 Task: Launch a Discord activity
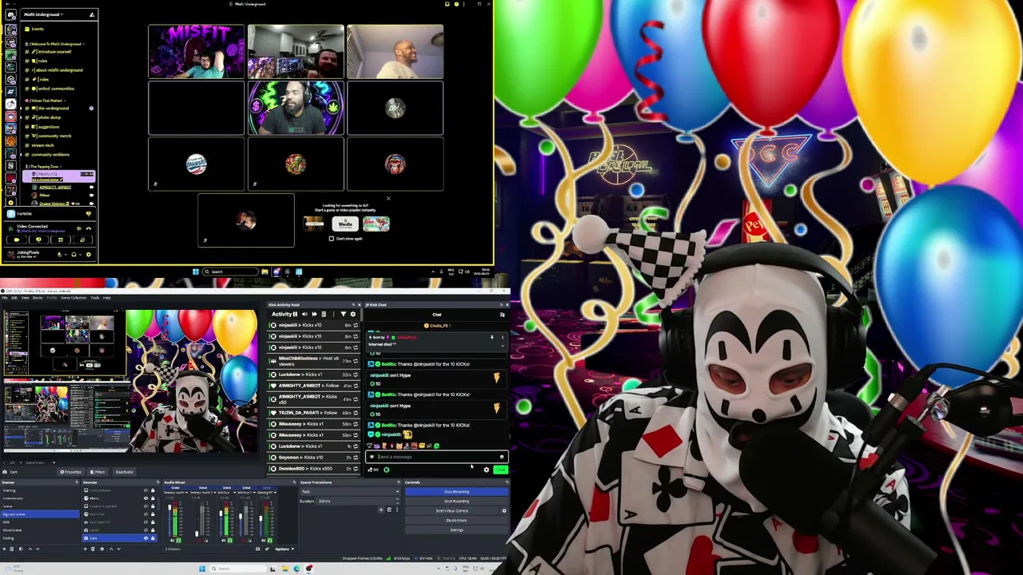pyautogui.click(x=61, y=240)
